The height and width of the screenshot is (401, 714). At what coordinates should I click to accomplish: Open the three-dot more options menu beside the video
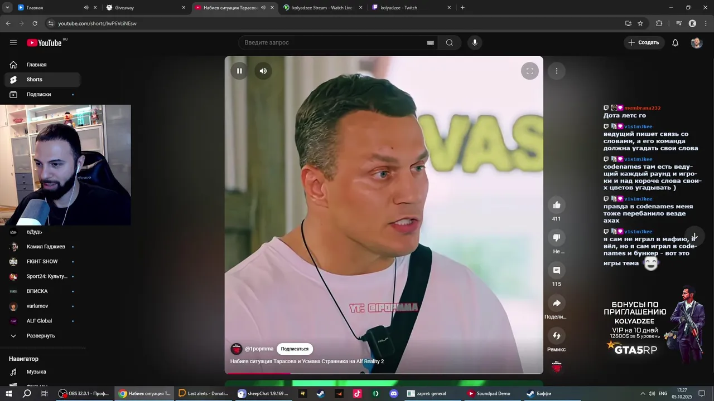556,71
